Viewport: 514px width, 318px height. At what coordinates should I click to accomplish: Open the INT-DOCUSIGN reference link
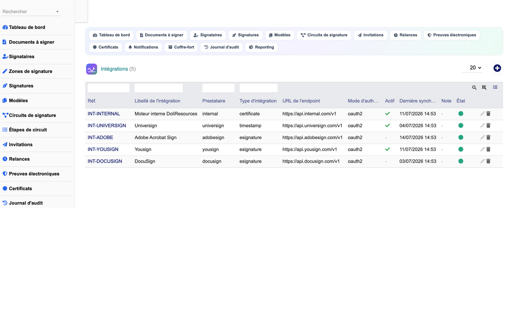[x=105, y=161]
